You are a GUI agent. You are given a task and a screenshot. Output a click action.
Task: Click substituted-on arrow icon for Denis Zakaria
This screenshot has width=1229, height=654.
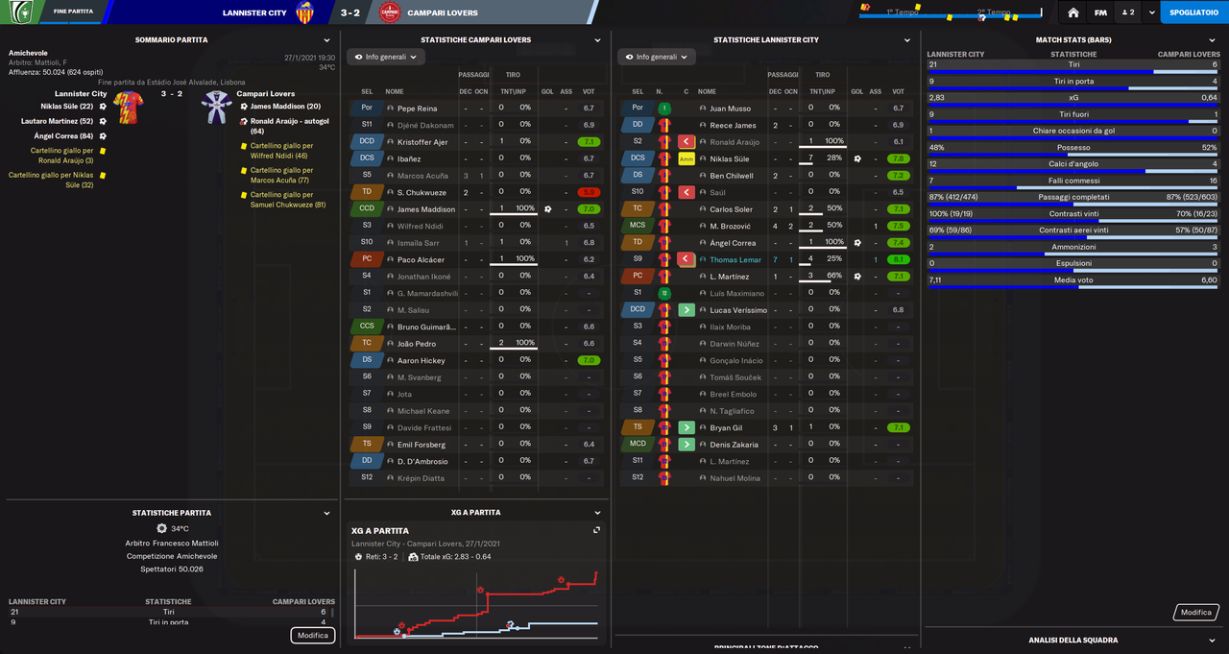click(687, 445)
